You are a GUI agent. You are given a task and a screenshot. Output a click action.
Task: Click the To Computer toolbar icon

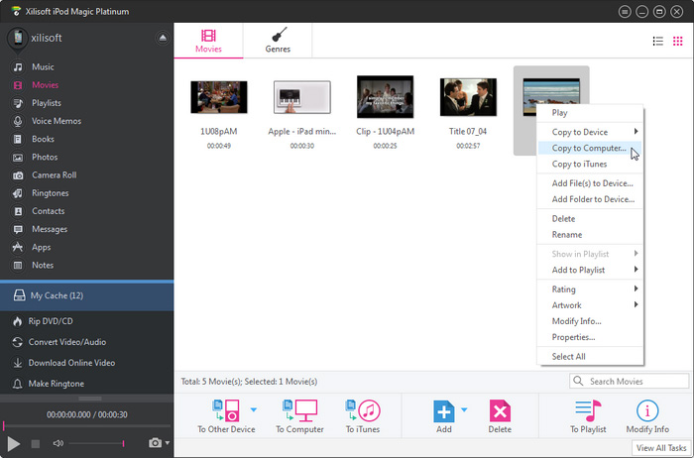pos(300,410)
